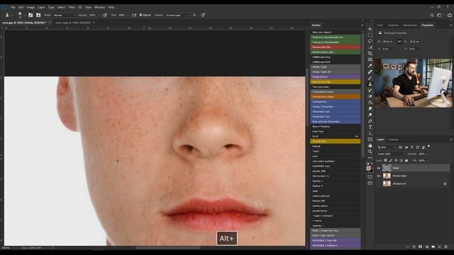Open the File menu
Screen dimensions: 454x255
click(x=13, y=7)
